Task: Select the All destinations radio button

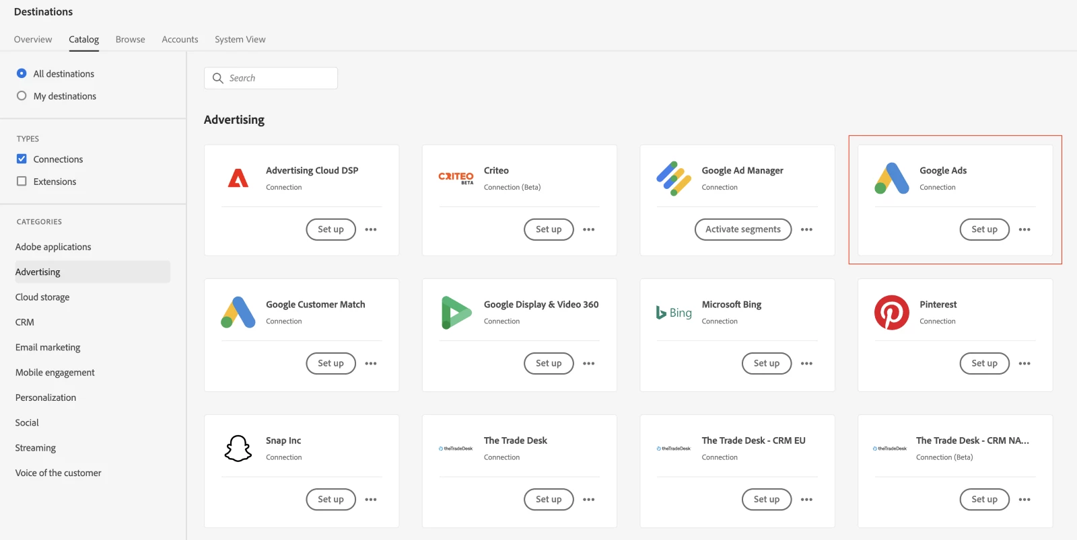Action: pyautogui.click(x=22, y=73)
